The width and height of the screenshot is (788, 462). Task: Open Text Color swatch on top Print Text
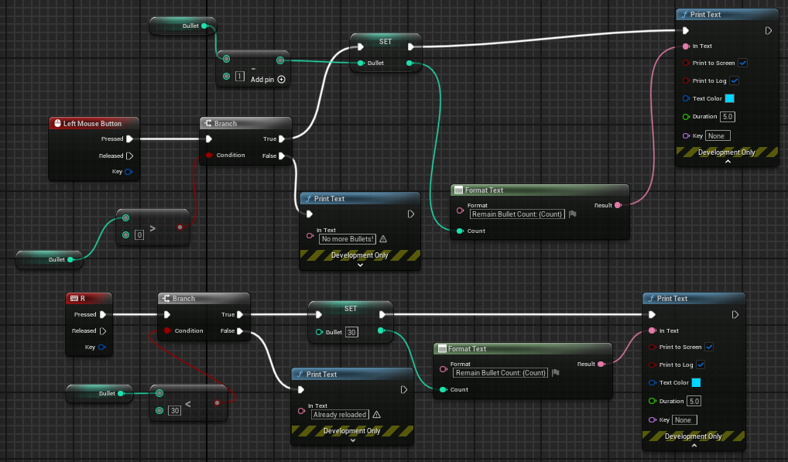pyautogui.click(x=730, y=98)
